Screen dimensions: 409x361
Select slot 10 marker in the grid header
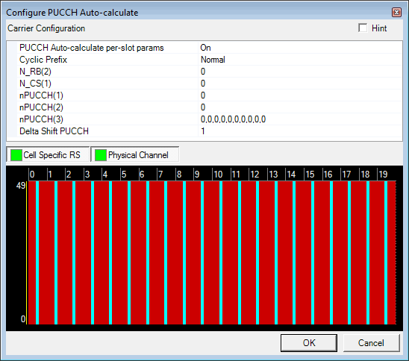tap(218, 175)
